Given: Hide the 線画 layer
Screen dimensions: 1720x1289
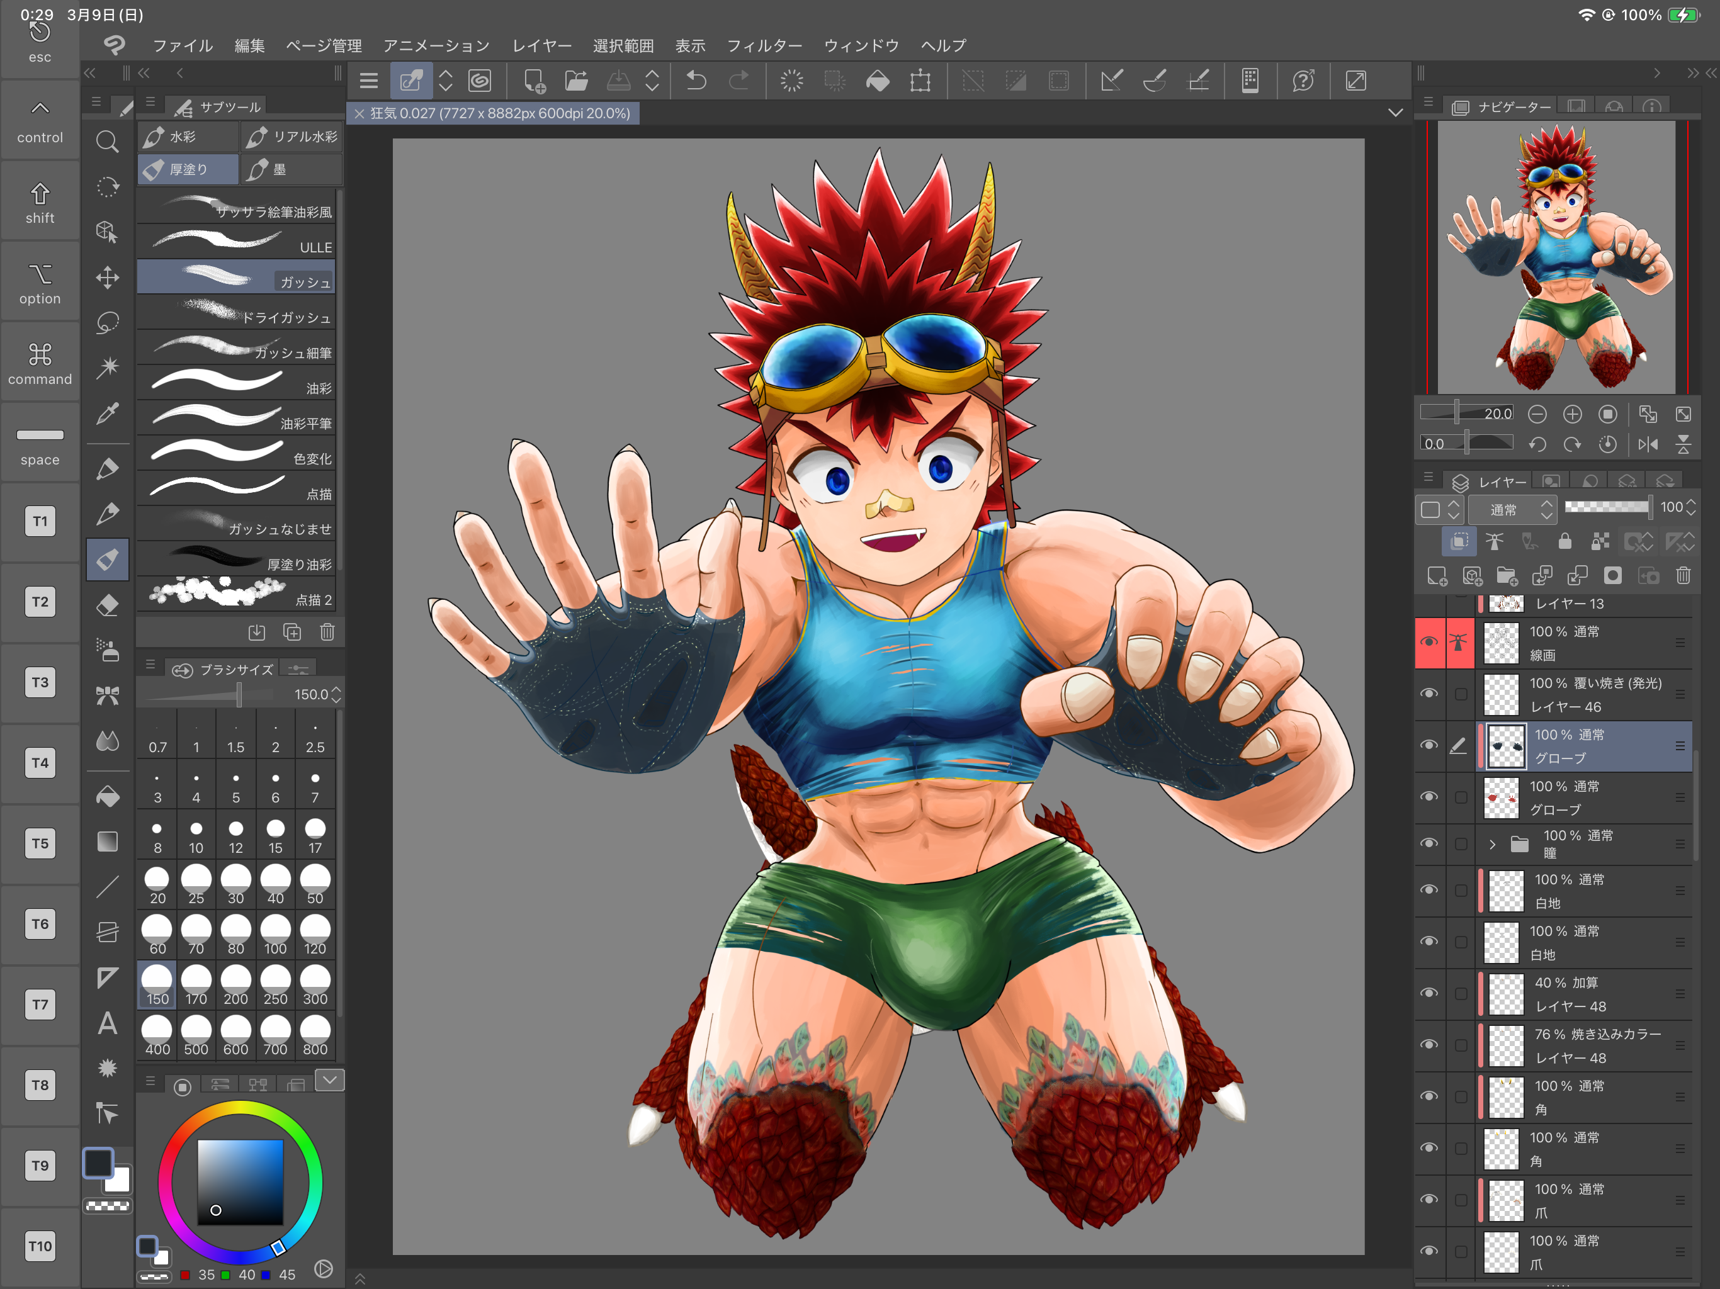Looking at the screenshot, I should (x=1429, y=642).
